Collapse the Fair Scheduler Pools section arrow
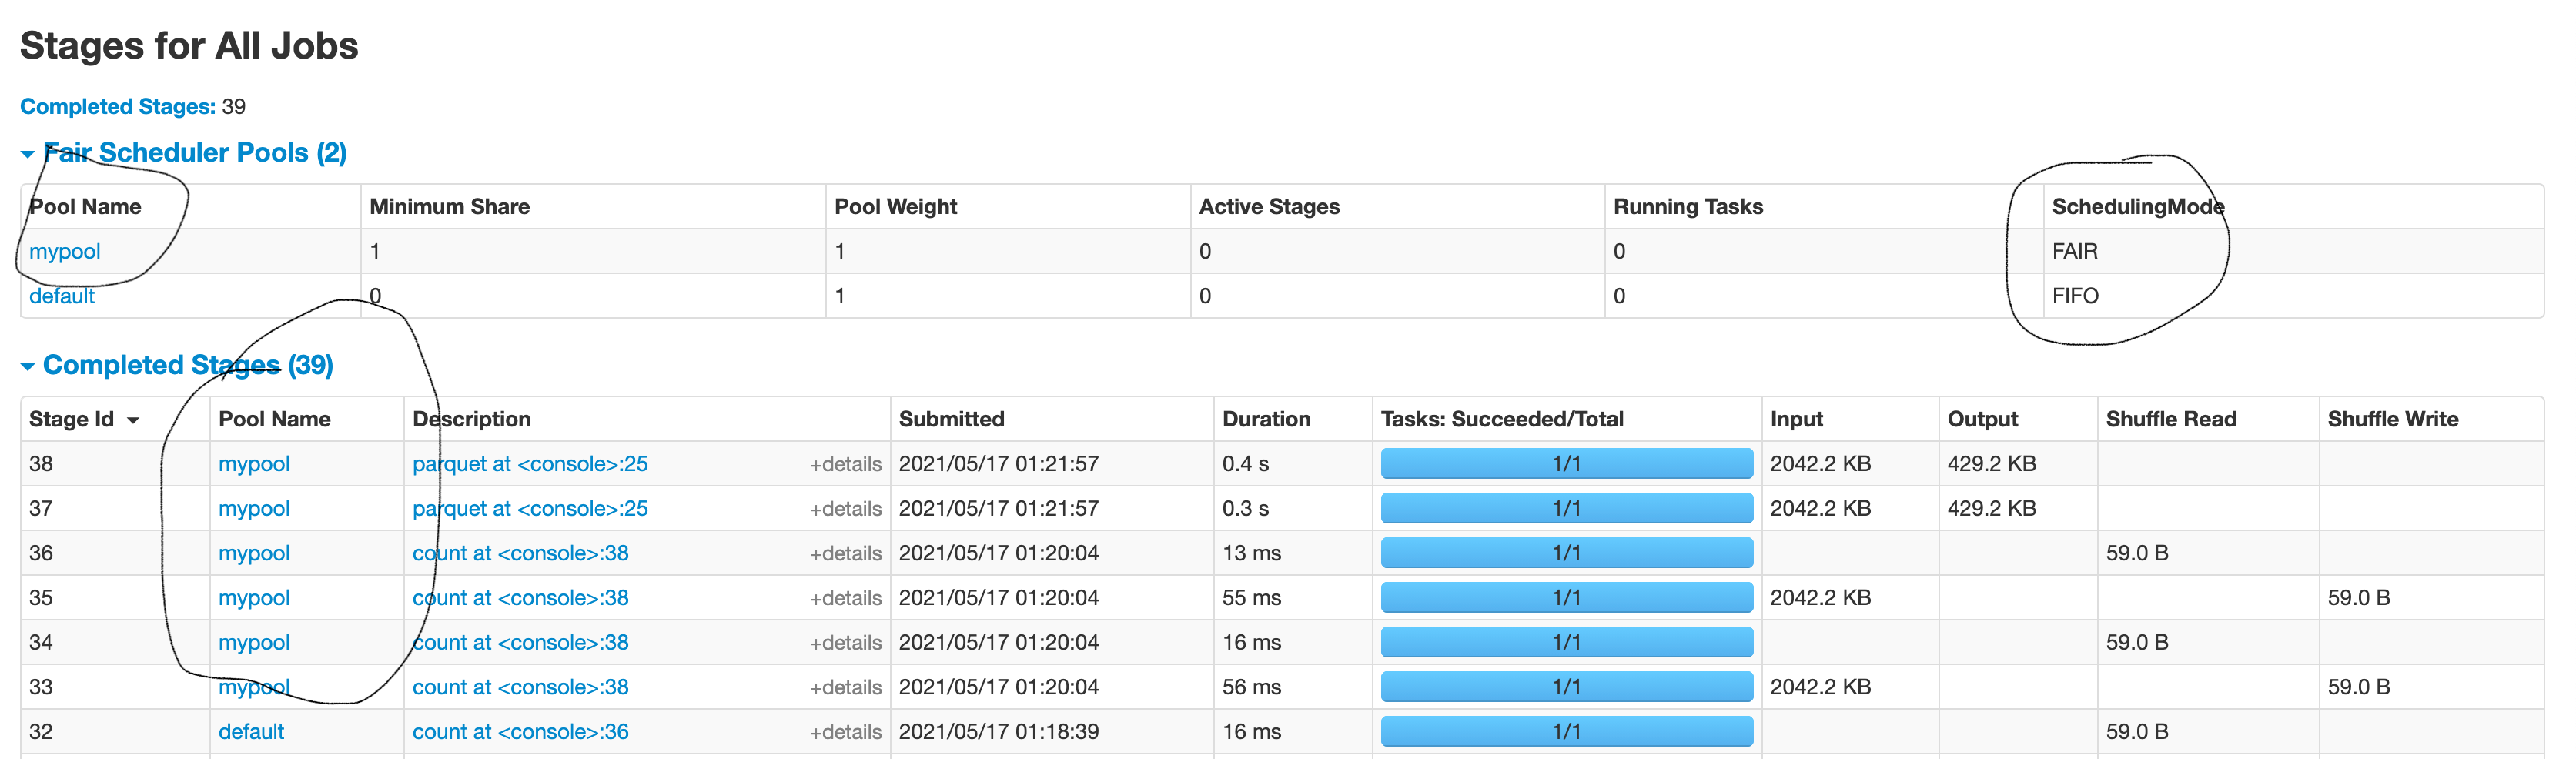Screen dimensions: 2576x759 pos(27,154)
